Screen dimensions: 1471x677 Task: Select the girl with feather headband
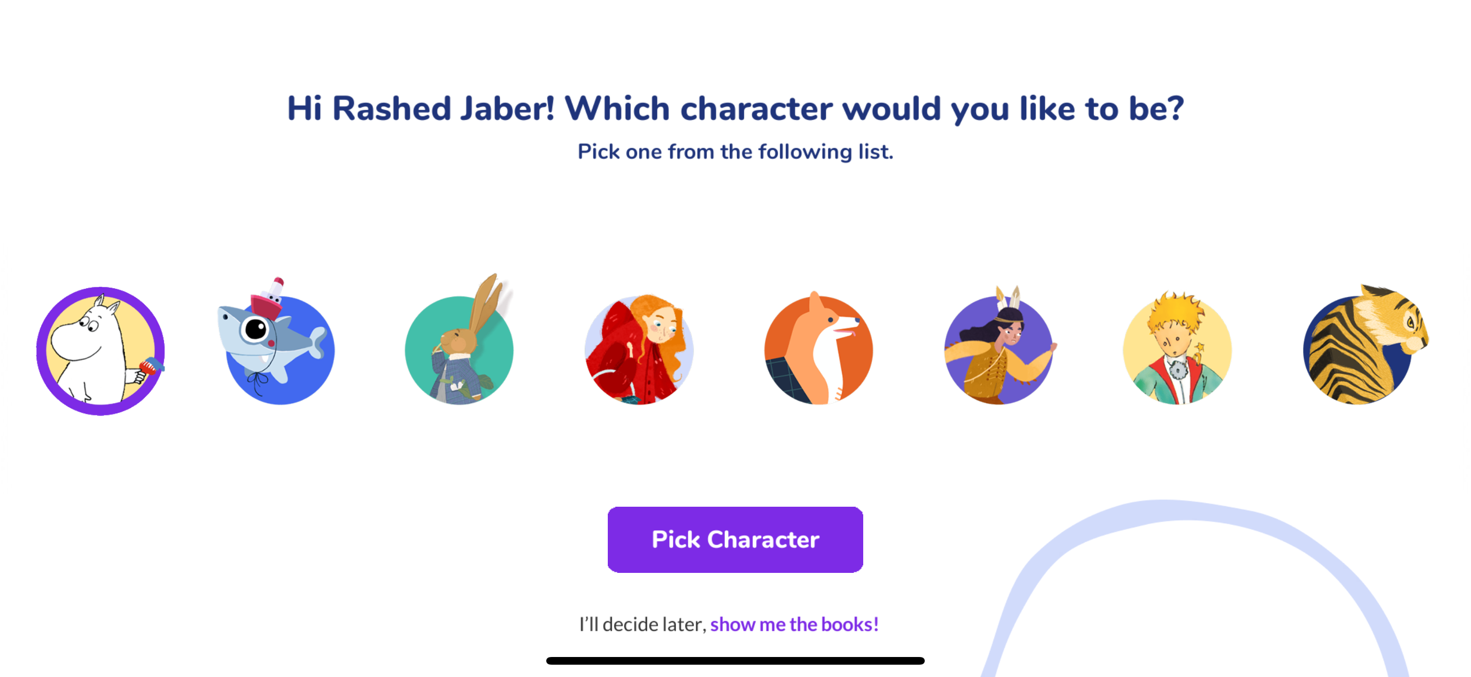[x=998, y=350]
